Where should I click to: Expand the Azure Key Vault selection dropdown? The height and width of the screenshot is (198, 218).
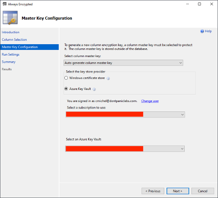(x=125, y=149)
